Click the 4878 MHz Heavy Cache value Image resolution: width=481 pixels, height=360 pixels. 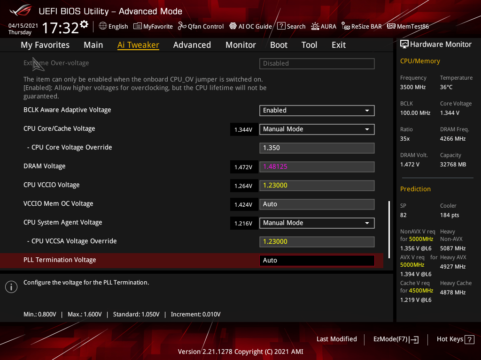[x=453, y=292]
